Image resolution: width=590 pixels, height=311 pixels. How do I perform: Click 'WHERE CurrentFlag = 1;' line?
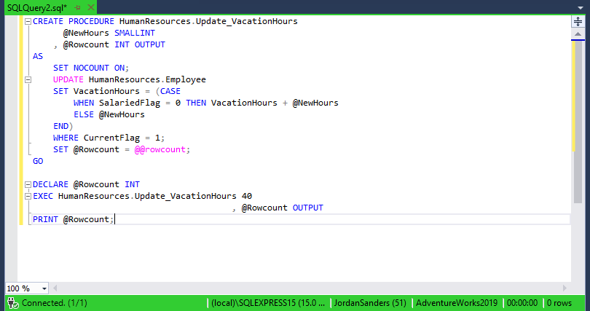point(109,138)
